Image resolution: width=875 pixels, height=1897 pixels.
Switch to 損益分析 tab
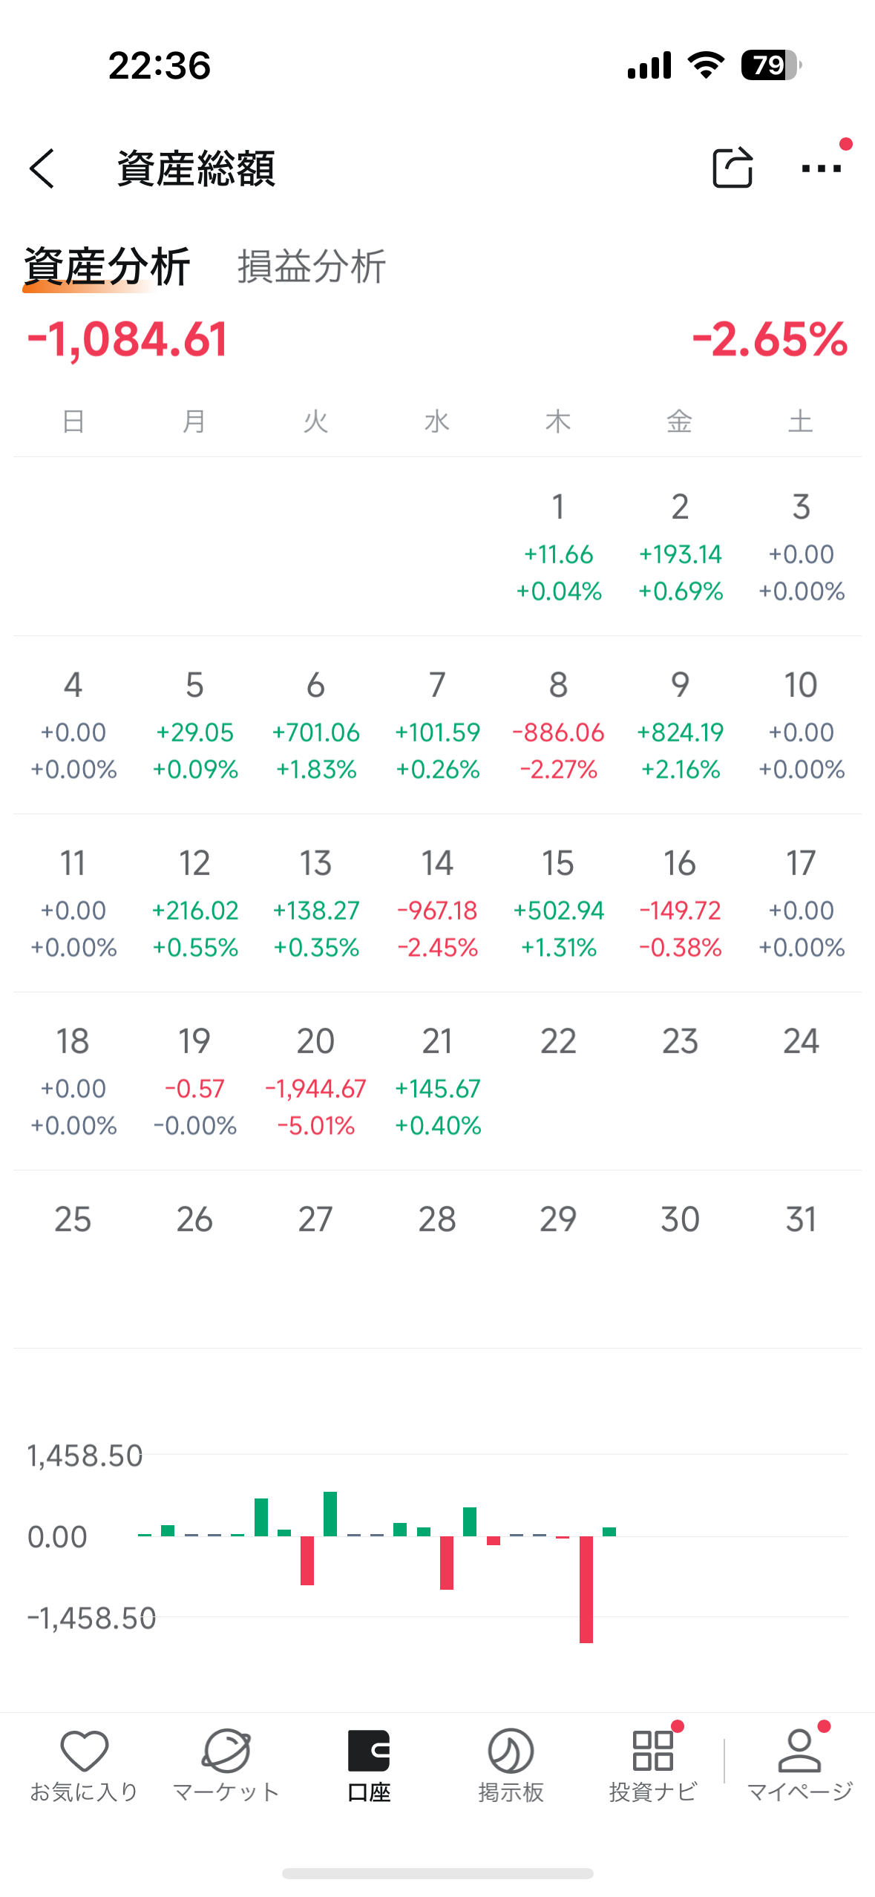[x=312, y=266]
